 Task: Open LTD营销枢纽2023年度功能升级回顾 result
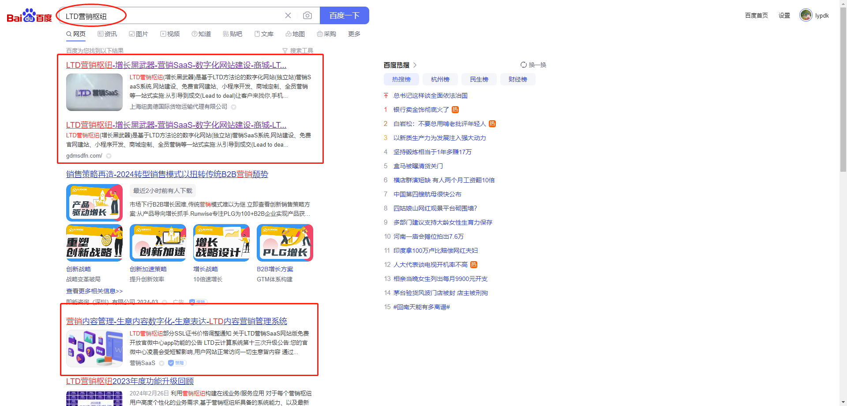(130, 381)
